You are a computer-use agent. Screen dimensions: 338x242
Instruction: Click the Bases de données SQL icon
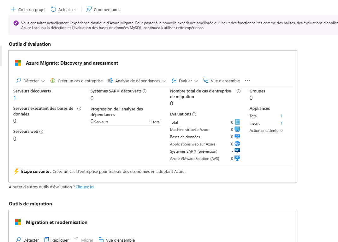coord(237,136)
